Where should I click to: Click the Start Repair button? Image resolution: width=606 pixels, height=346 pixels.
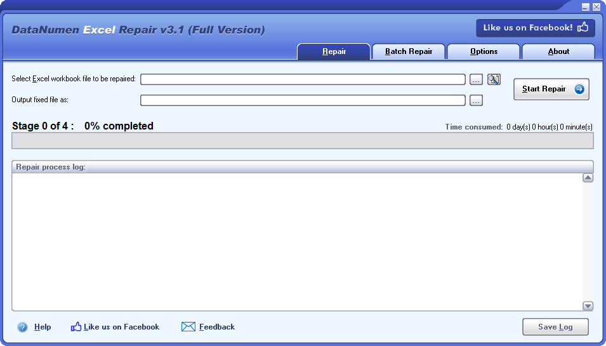pos(551,90)
